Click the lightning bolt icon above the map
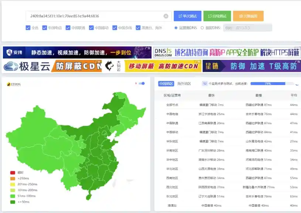 [x=135, y=84]
